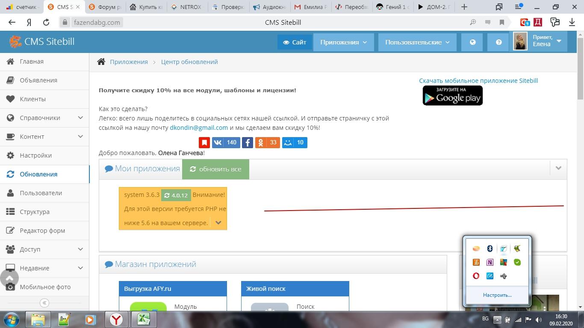
Task: Click the red bookmark share icon
Action: click(x=204, y=143)
